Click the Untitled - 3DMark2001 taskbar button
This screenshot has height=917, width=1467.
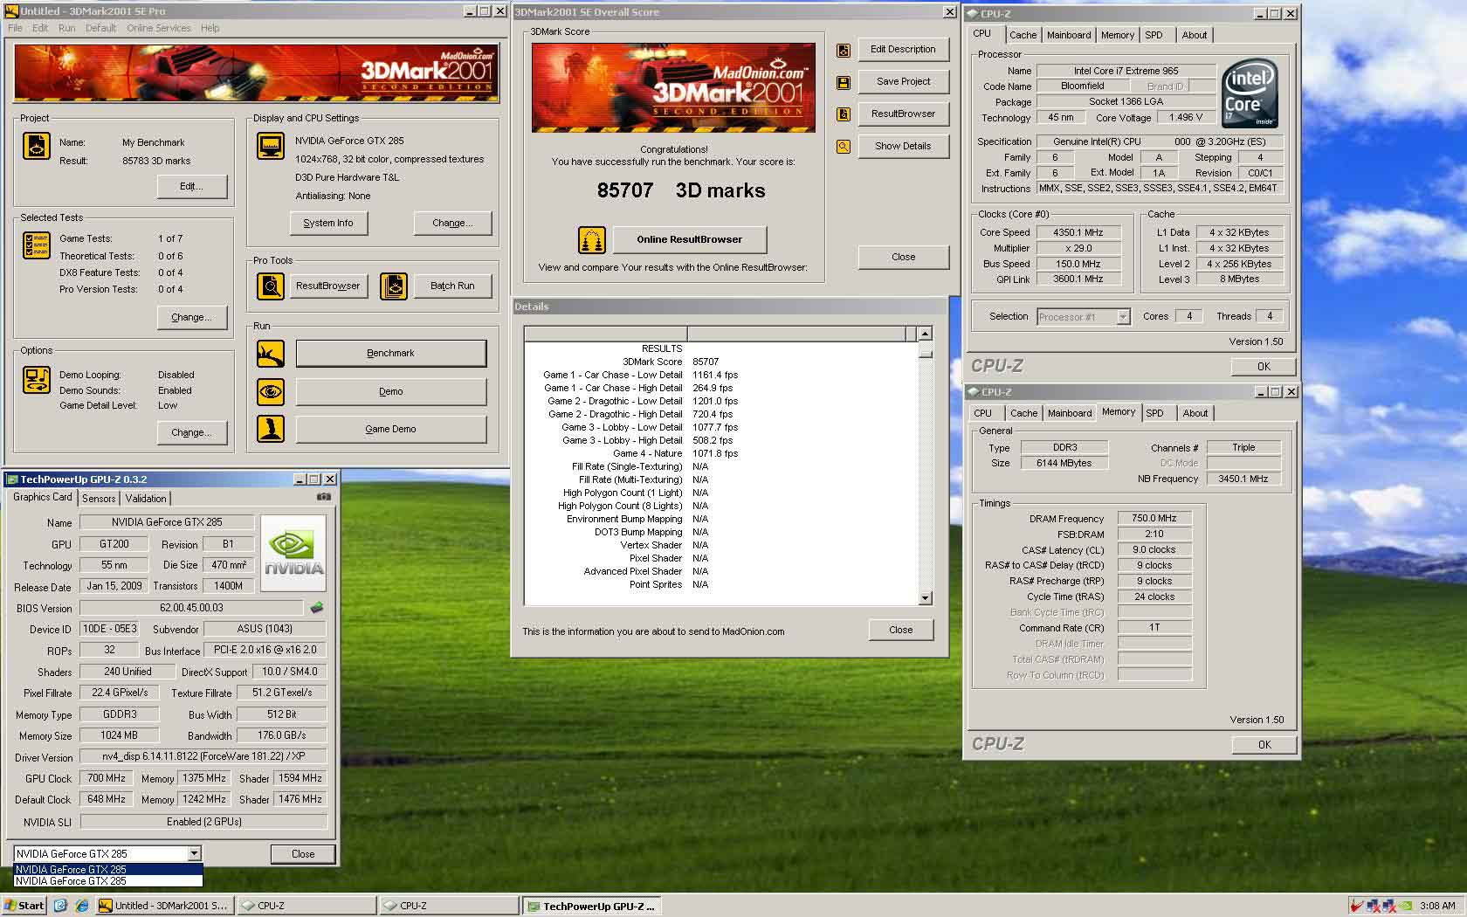tap(163, 906)
